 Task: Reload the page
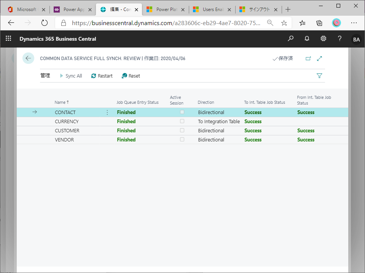coord(44,23)
